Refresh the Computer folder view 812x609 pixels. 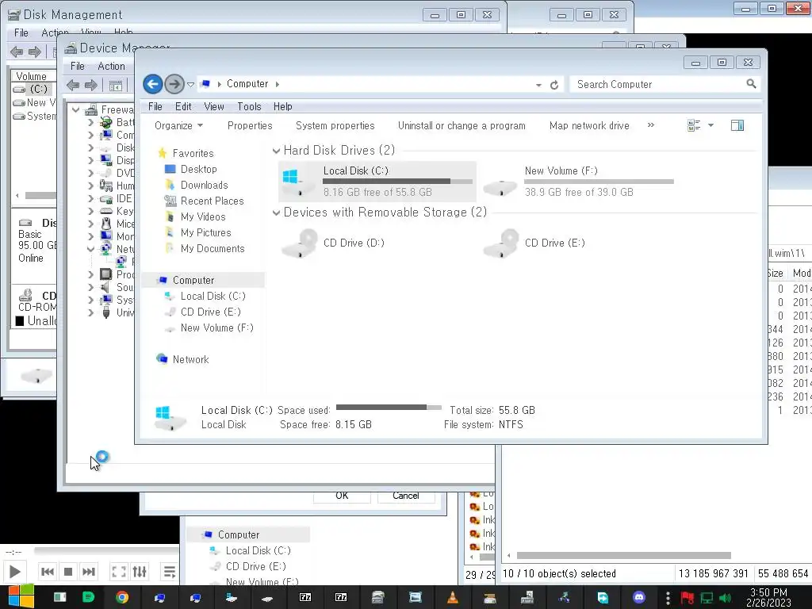coord(554,84)
